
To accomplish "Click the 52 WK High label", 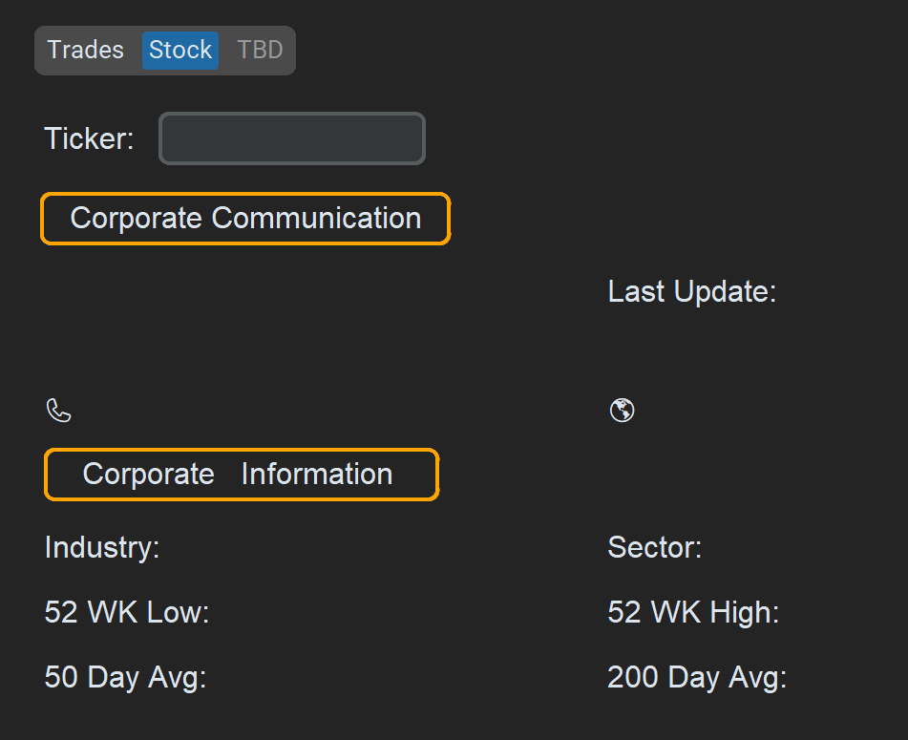I will [x=693, y=612].
